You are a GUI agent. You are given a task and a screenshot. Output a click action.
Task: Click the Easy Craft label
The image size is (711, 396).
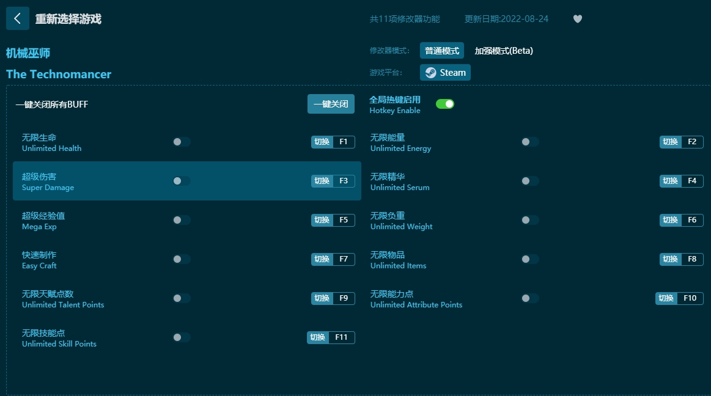(x=40, y=266)
